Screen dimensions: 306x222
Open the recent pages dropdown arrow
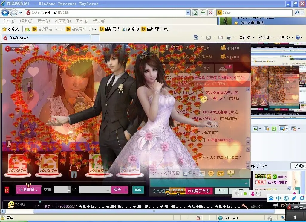(20, 13)
